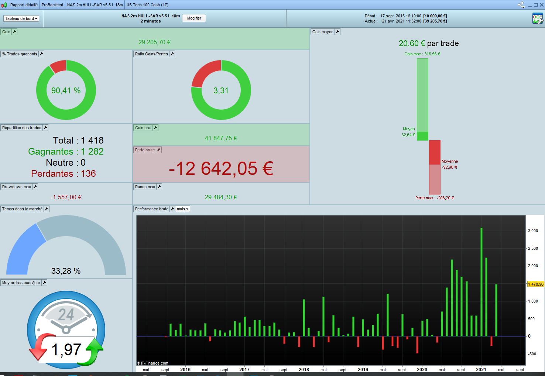Click the Début date and capital text
This screenshot has width=545, height=376.
click(x=406, y=16)
